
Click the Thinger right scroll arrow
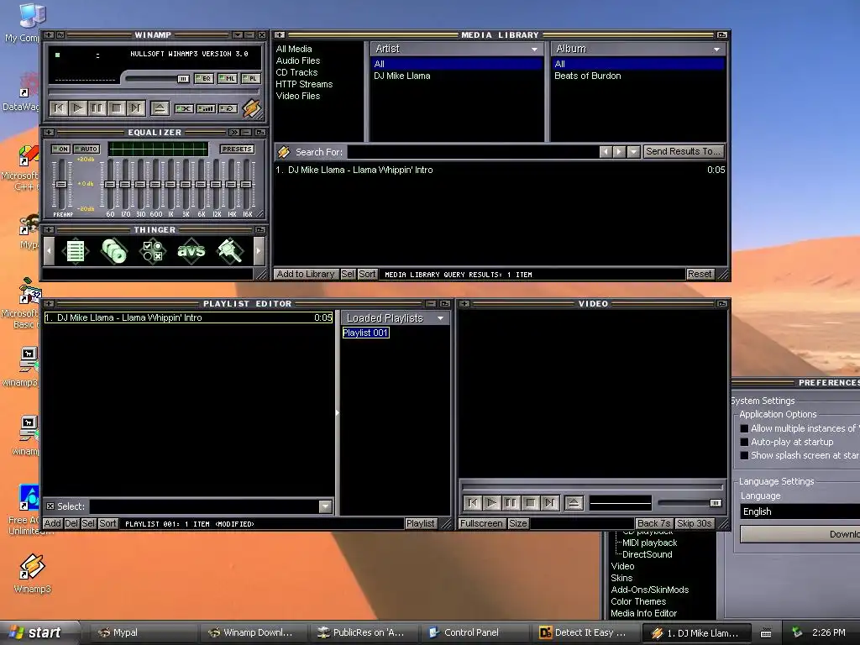pos(259,251)
